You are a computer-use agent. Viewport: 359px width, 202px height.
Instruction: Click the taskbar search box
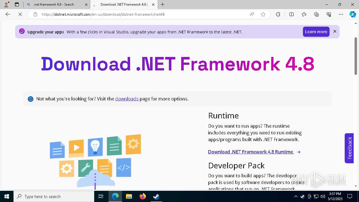(x=54, y=196)
